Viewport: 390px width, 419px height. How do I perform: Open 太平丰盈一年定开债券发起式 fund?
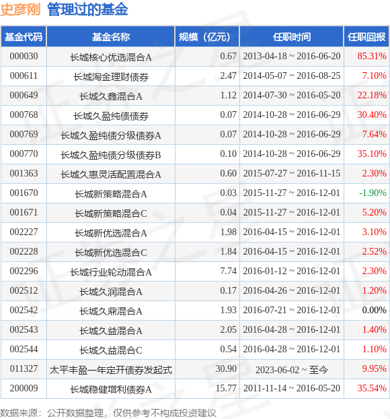(111, 370)
